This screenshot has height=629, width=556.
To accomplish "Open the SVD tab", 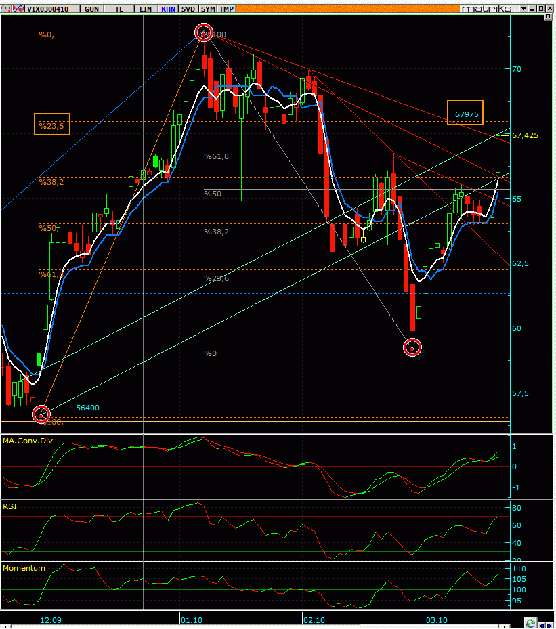I will click(x=188, y=9).
